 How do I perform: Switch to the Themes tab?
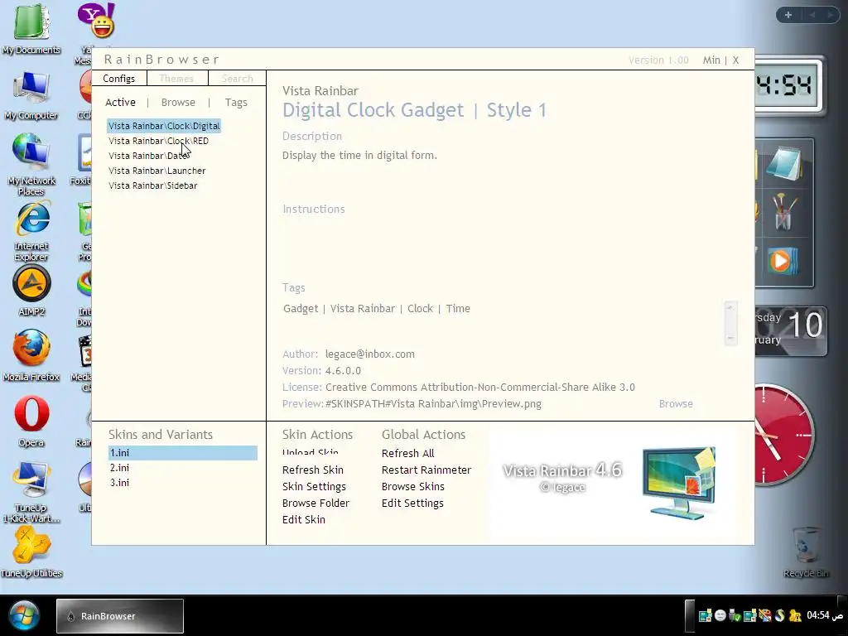tap(176, 79)
